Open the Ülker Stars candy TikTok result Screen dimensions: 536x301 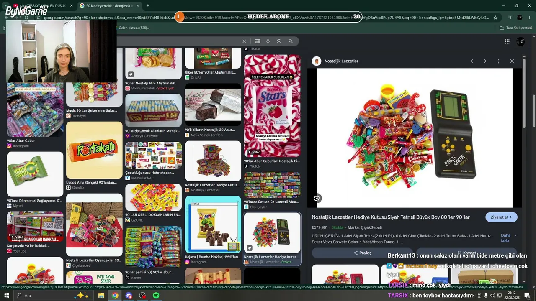272,105
